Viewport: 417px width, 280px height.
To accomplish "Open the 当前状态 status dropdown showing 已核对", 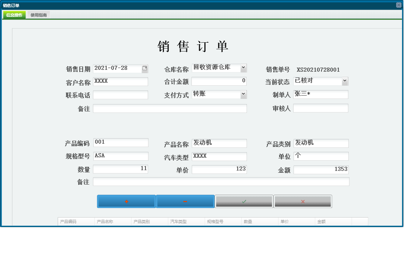I will tap(345, 81).
